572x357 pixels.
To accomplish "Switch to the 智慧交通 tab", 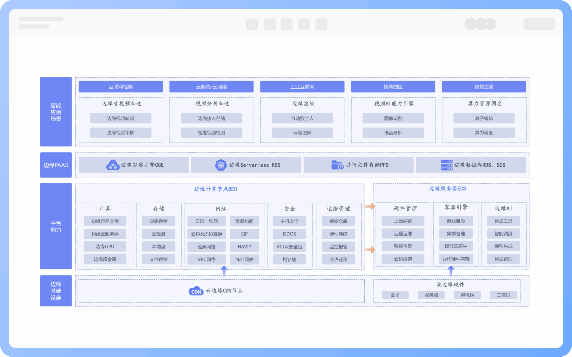I will click(x=484, y=87).
